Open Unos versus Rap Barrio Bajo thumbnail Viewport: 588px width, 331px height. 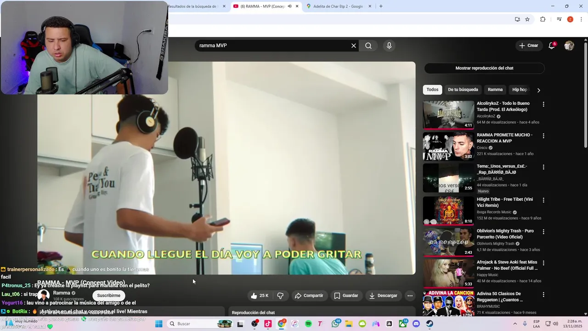[x=448, y=178]
